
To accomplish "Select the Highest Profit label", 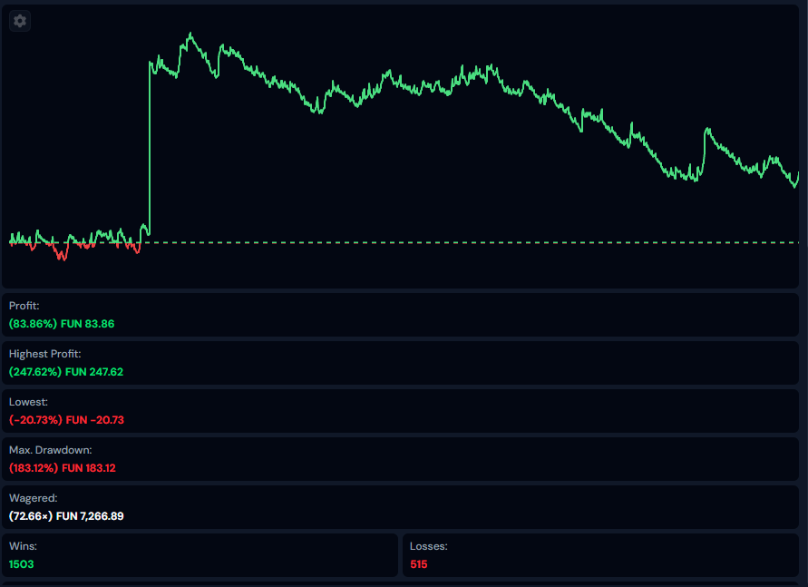I will 44,354.
